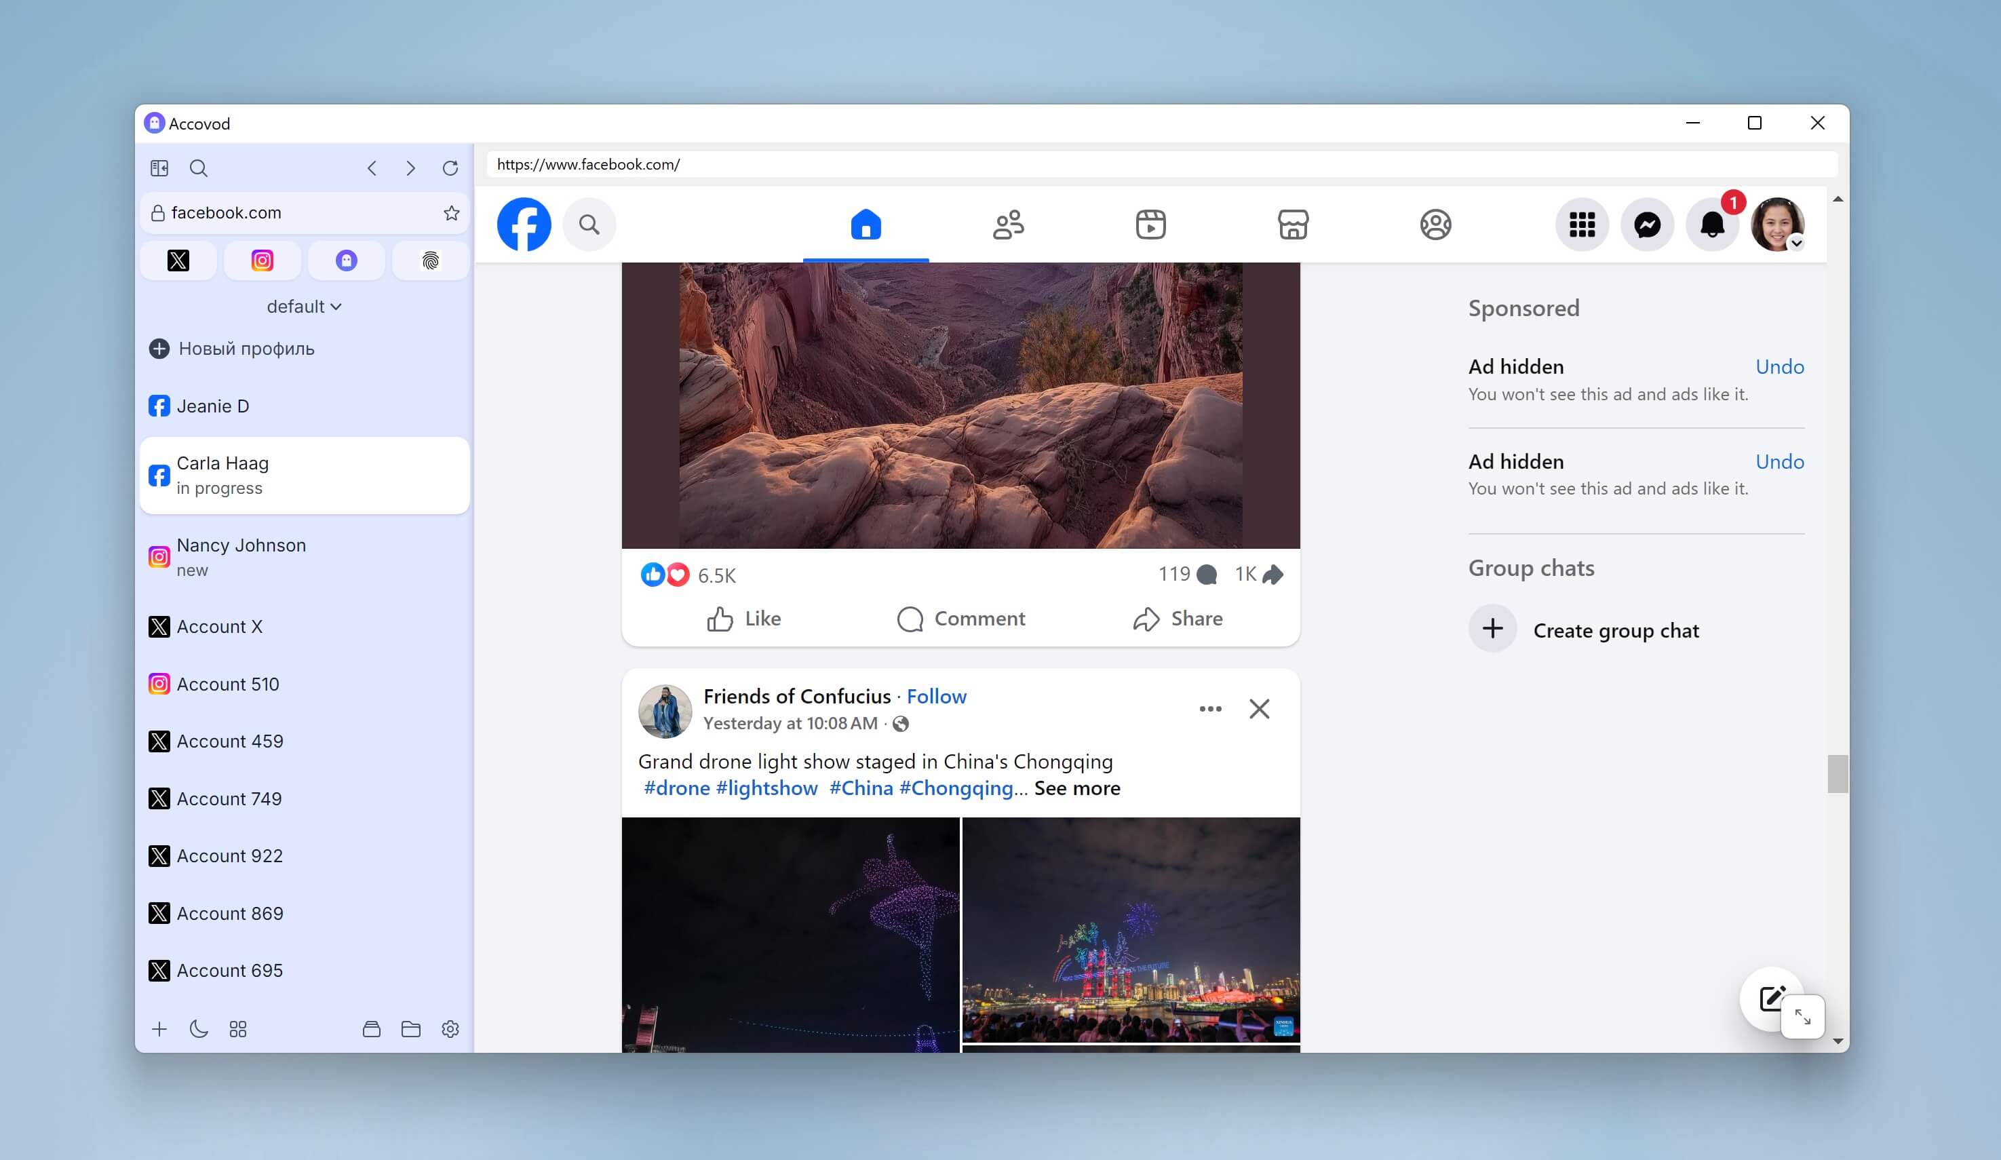
Task: Bookmark facebook.com with the star
Action: pyautogui.click(x=451, y=213)
